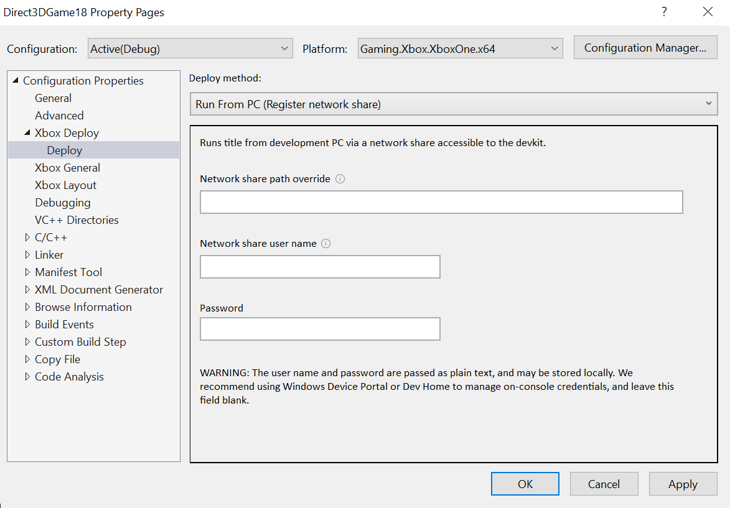Open Configuration Manager
This screenshot has width=730, height=508.
[645, 47]
